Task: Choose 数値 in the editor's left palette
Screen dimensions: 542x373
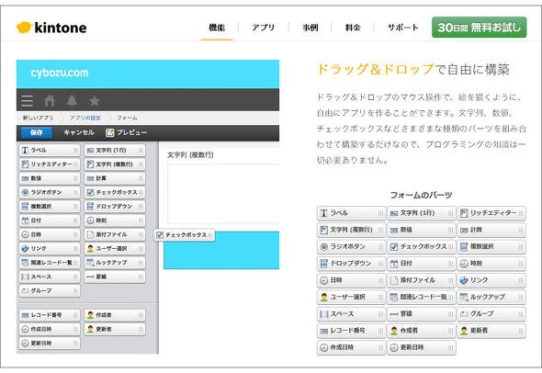Action: tap(50, 178)
